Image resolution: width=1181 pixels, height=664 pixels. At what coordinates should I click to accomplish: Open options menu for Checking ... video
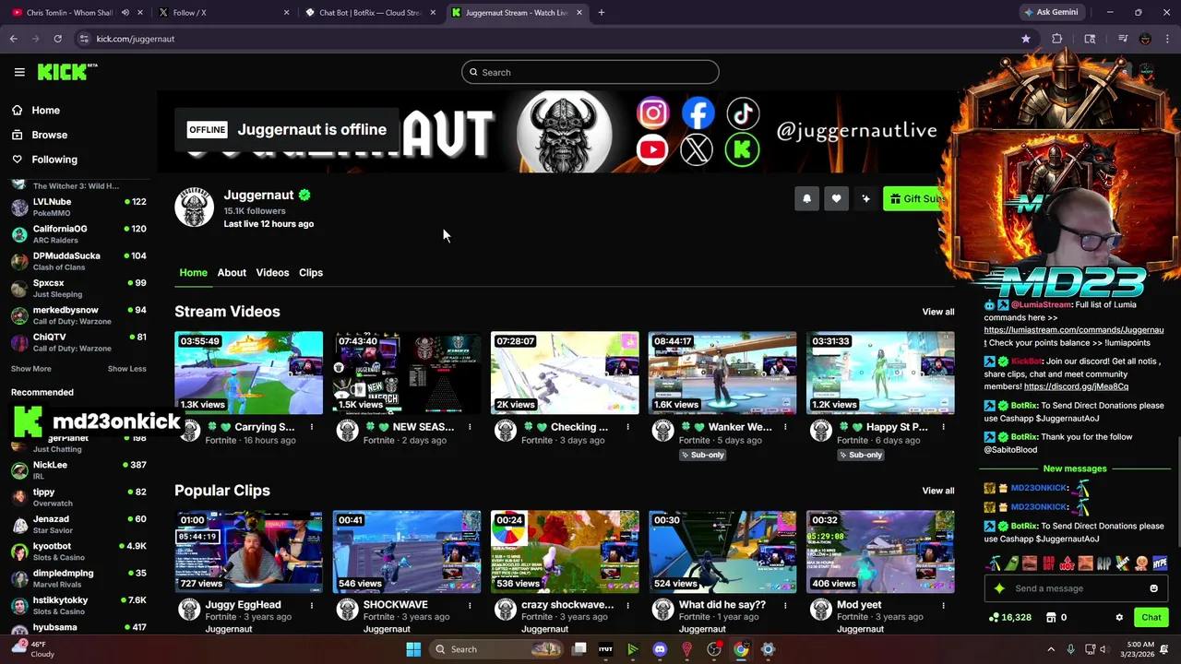click(627, 427)
